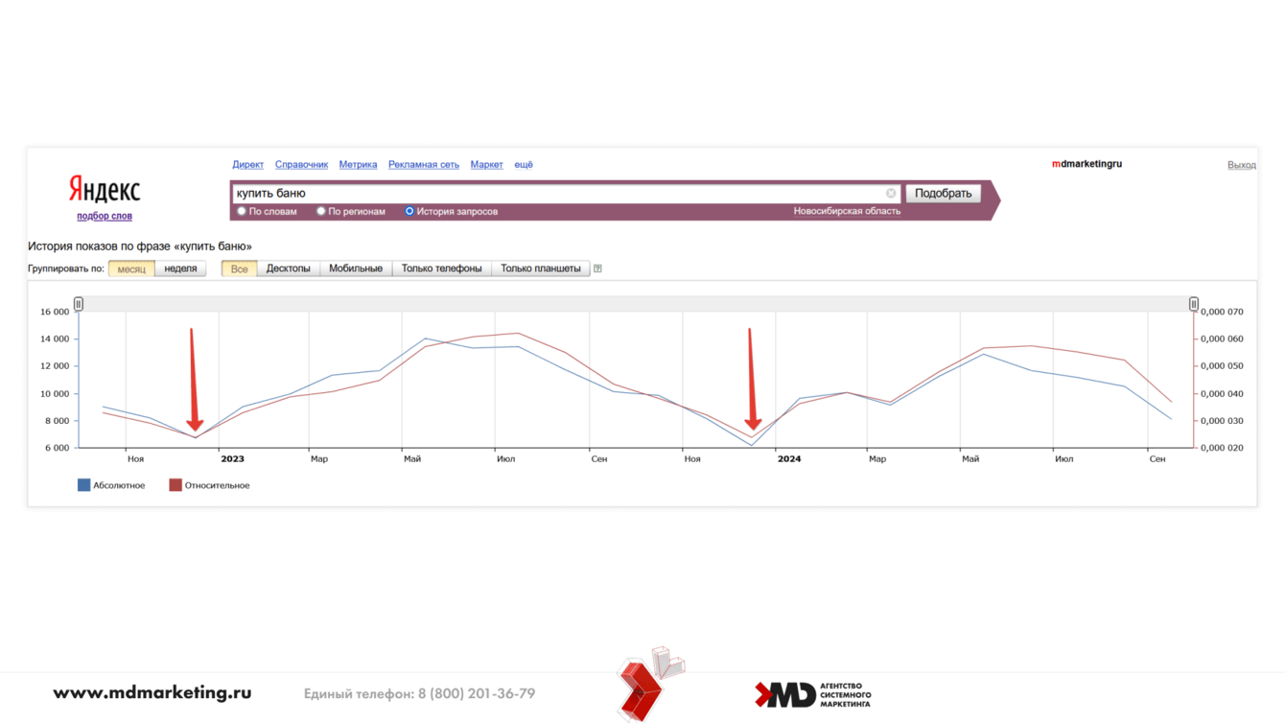
Task: Click the «8 000» value on the left axis
Action: 58,421
